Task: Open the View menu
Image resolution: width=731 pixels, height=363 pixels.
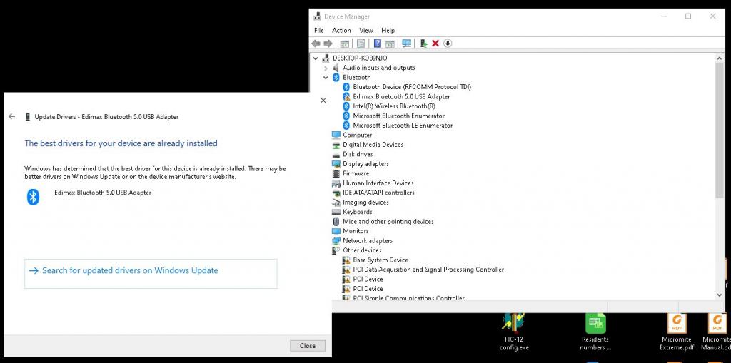Action: 366,31
